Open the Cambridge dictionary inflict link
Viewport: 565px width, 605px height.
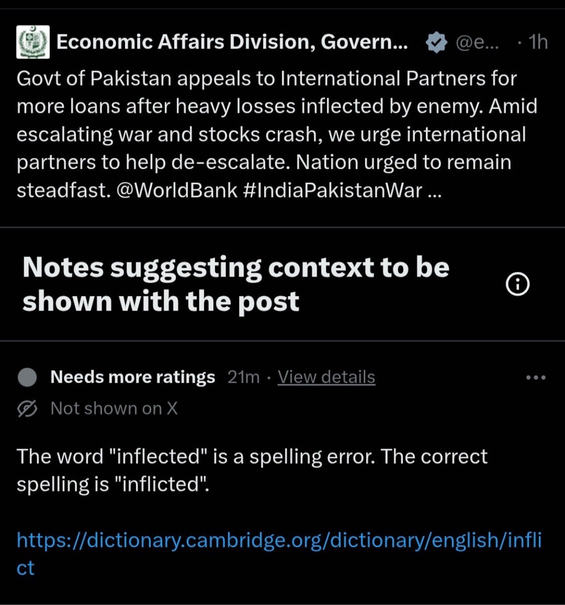pyautogui.click(x=279, y=554)
